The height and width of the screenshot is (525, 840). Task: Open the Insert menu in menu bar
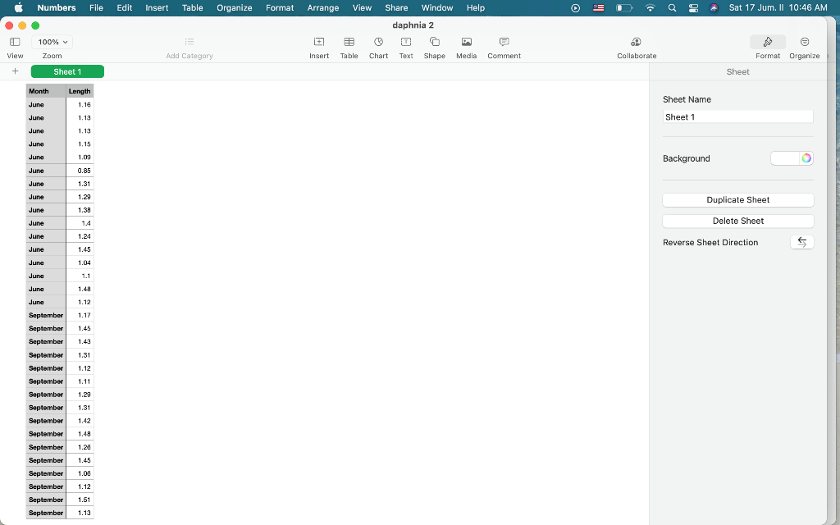(x=157, y=7)
